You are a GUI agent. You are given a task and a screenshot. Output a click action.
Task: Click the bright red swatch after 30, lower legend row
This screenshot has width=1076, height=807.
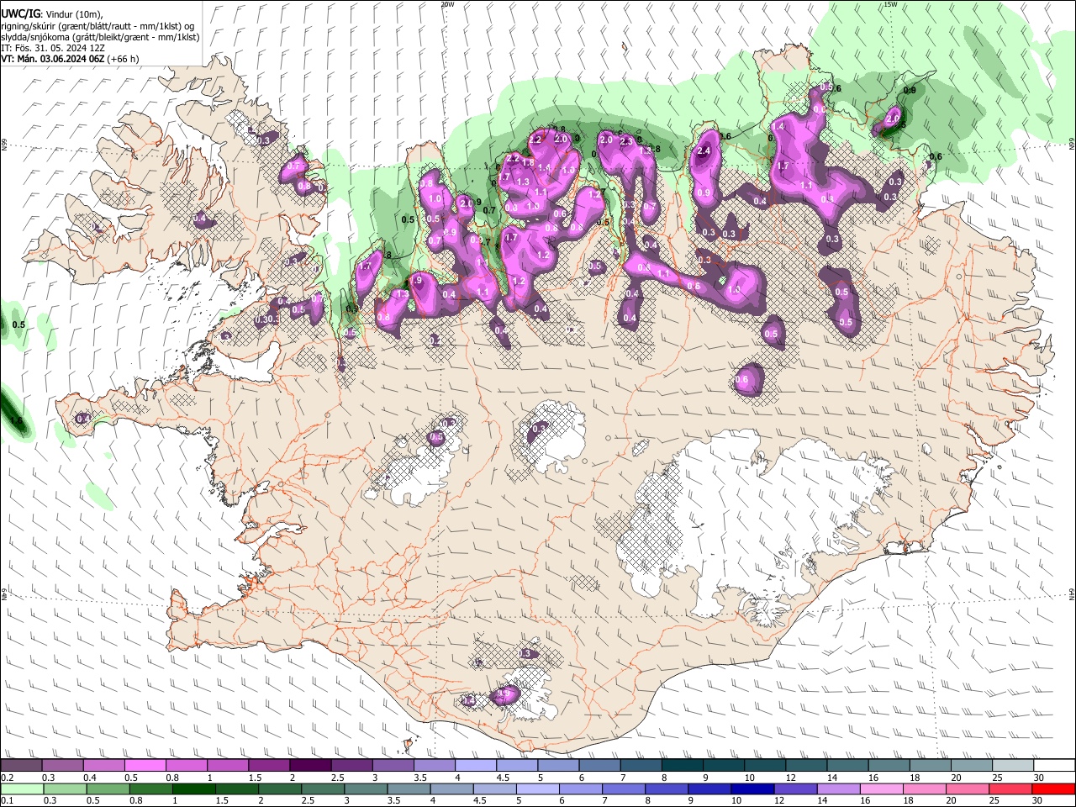(x=1054, y=789)
